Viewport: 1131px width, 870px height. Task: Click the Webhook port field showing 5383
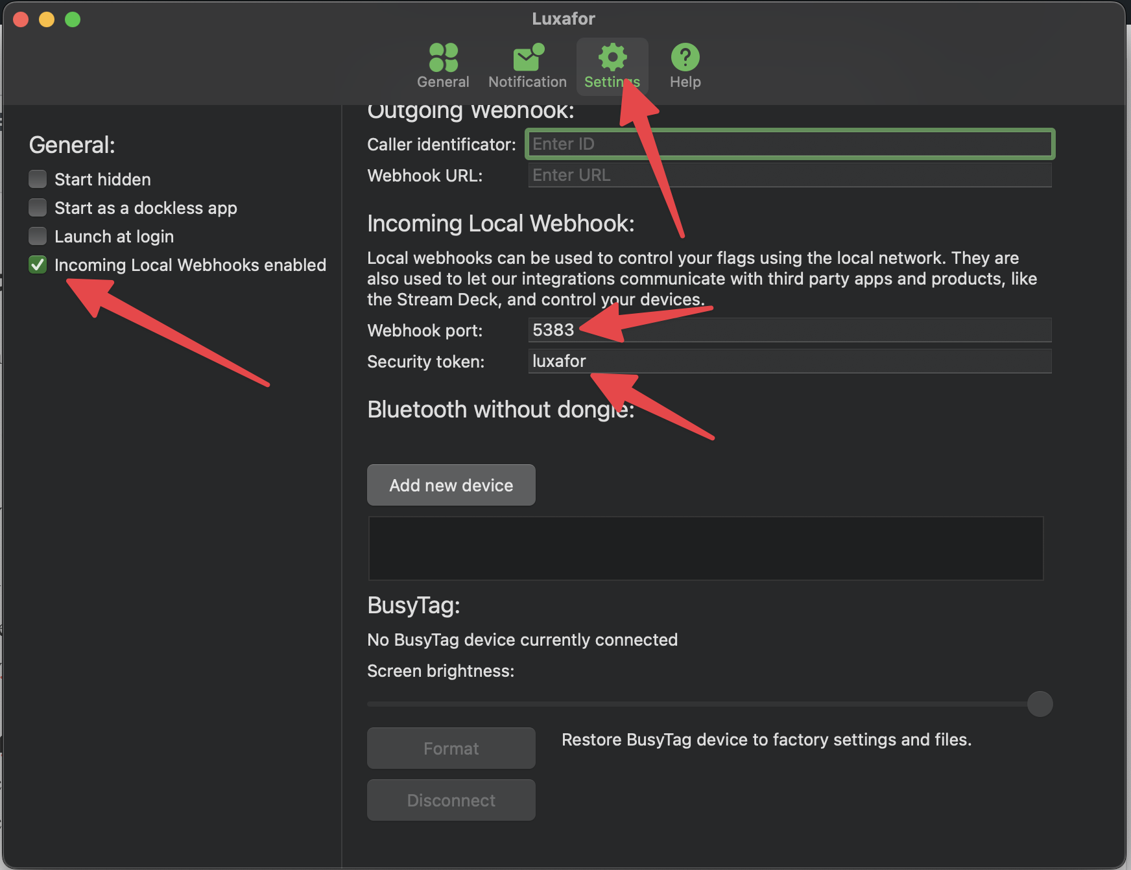pos(789,330)
